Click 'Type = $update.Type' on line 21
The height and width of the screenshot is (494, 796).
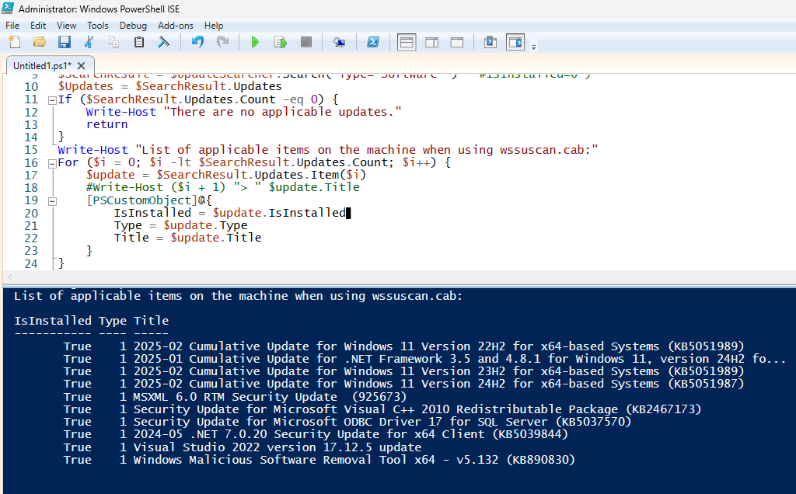point(180,225)
